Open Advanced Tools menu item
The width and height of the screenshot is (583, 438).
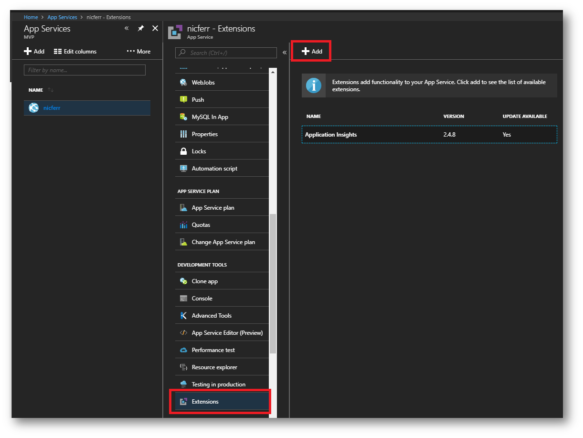[222, 316]
